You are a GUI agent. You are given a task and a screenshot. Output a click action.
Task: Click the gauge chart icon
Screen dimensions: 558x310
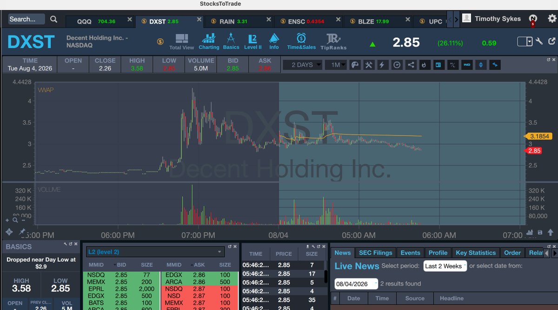[397, 65]
